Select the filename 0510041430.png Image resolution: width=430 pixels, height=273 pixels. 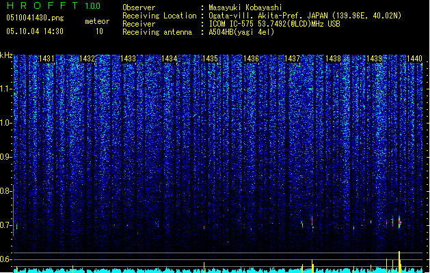[x=35, y=18]
